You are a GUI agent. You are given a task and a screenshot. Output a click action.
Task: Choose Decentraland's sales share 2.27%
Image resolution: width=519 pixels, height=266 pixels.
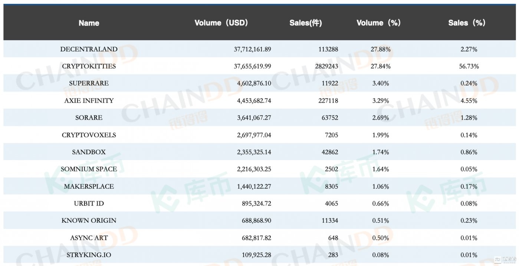469,49
